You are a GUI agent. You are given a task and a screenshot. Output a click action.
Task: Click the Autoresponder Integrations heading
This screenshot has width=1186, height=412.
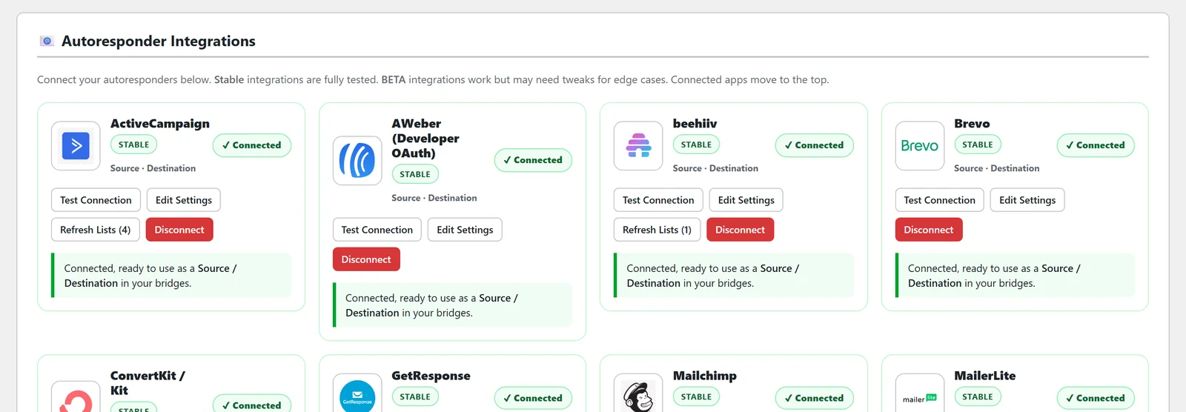[159, 41]
